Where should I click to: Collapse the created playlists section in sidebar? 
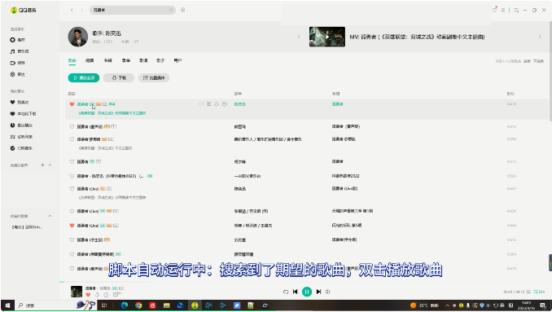[50, 165]
